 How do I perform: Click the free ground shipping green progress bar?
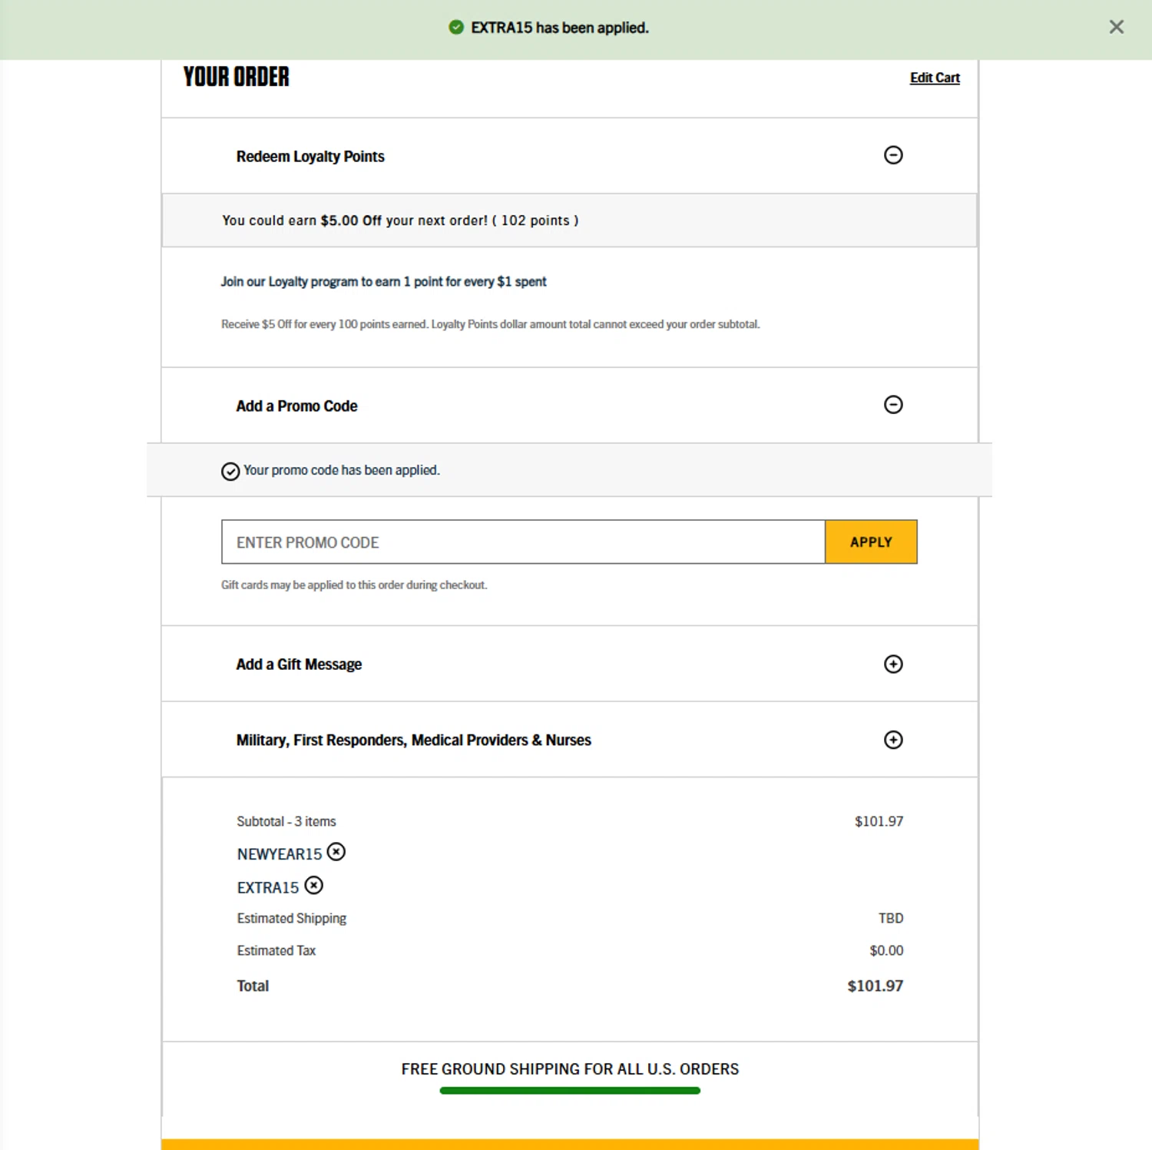570,1090
